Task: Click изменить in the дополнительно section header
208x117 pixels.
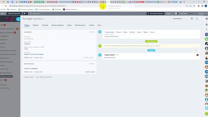Action: coord(92,64)
